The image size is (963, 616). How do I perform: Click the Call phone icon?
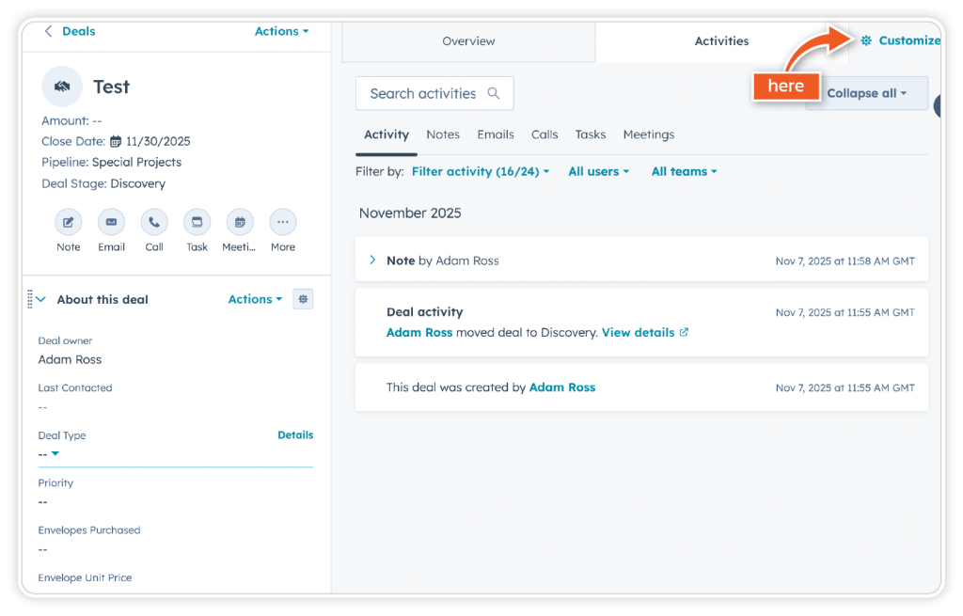click(x=154, y=223)
